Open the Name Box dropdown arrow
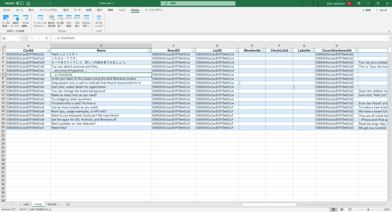This screenshot has height=212, width=392. pos(20,38)
